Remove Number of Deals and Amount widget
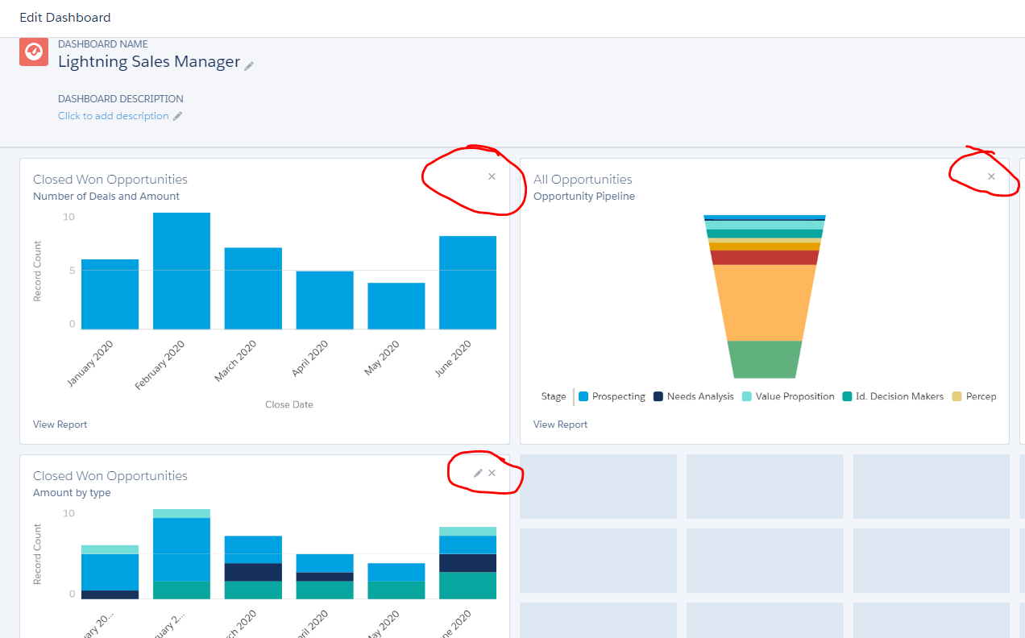 click(x=492, y=176)
